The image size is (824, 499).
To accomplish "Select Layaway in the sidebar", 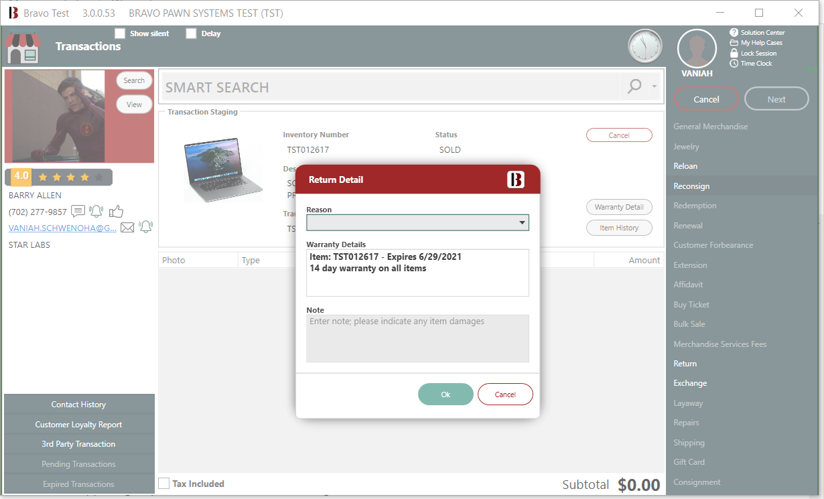I will [688, 403].
